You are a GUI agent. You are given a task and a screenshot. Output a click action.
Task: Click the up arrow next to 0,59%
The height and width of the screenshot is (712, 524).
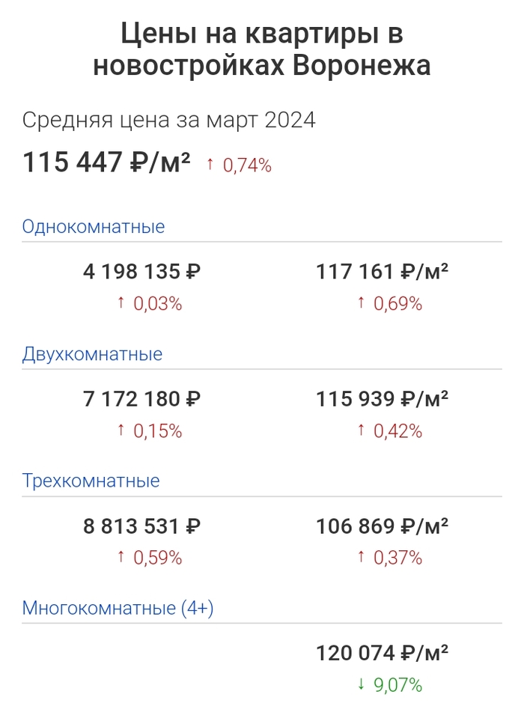120,557
